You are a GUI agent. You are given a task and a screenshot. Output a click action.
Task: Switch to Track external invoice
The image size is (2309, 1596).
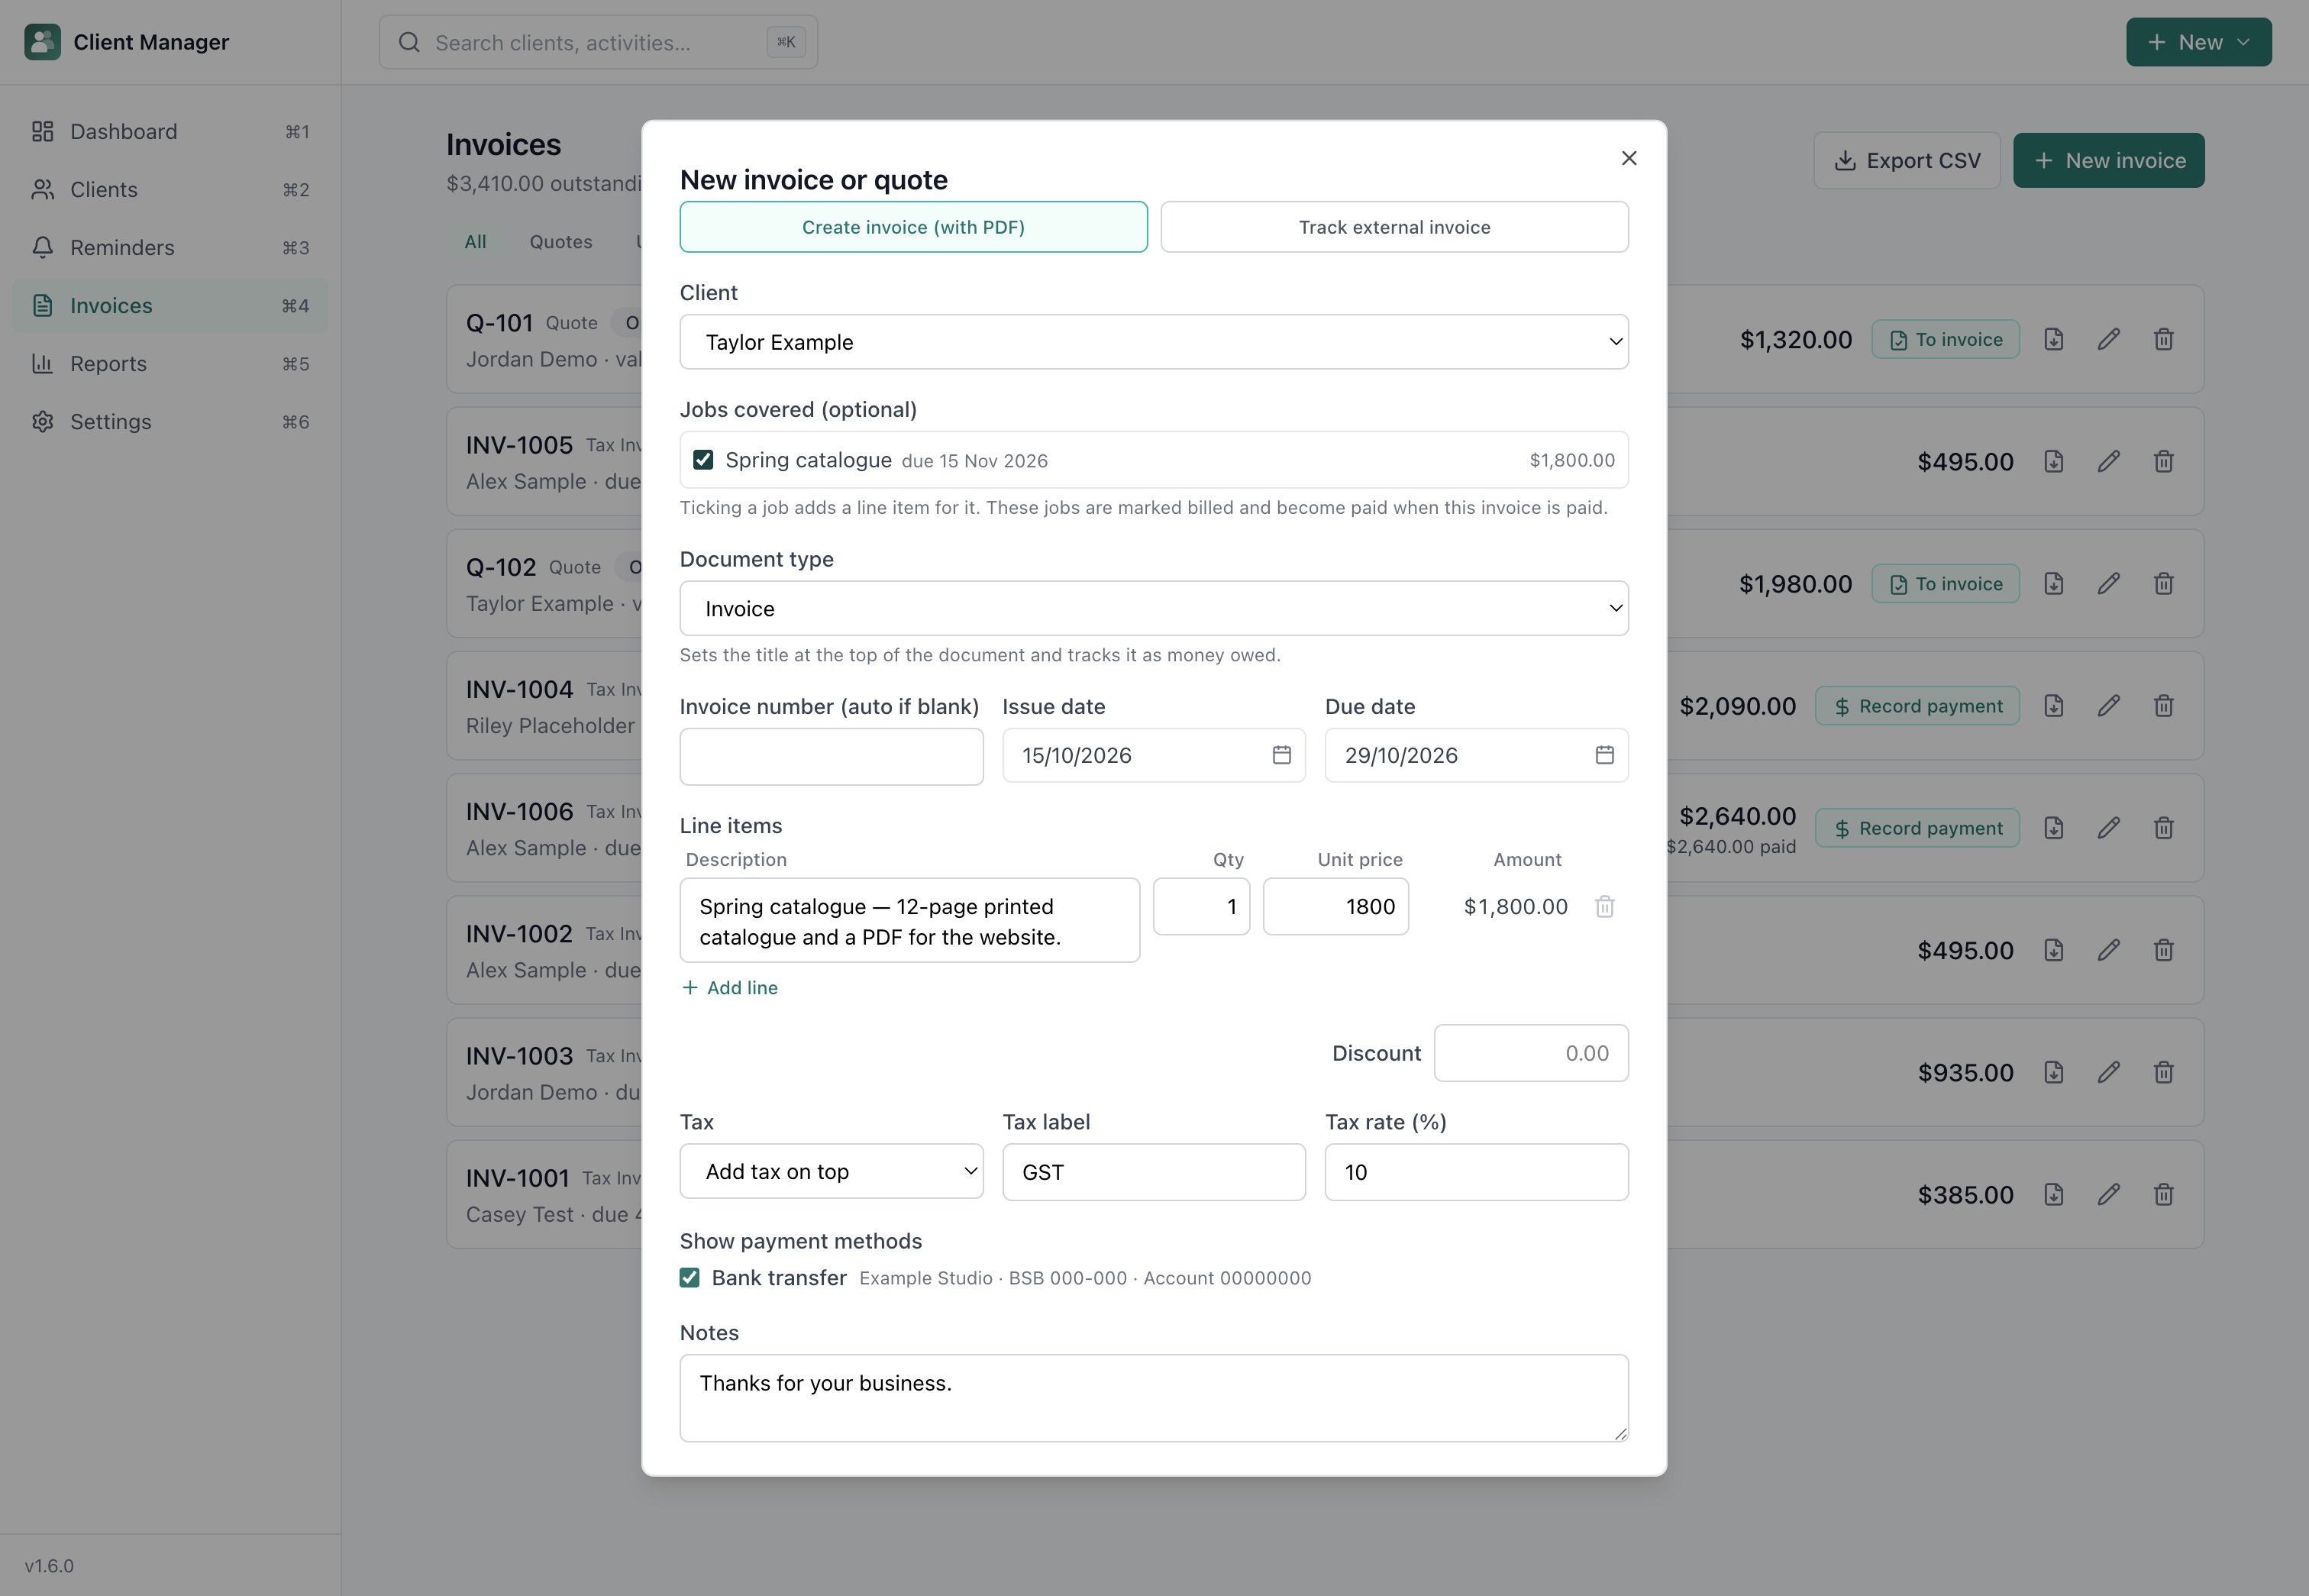[x=1394, y=227]
